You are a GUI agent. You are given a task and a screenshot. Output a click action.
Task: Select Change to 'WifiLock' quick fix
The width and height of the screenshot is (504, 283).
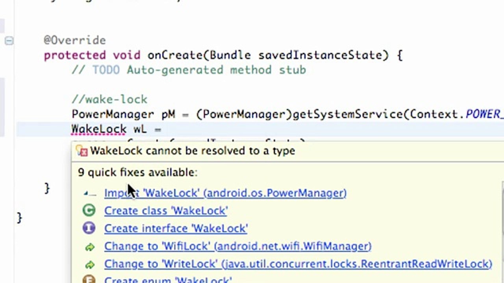coord(237,246)
